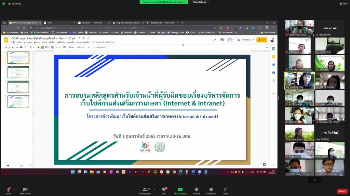Viewport: 350px width, 196px height.
Task: Select Big Data Agency video tile
Action: point(299,81)
